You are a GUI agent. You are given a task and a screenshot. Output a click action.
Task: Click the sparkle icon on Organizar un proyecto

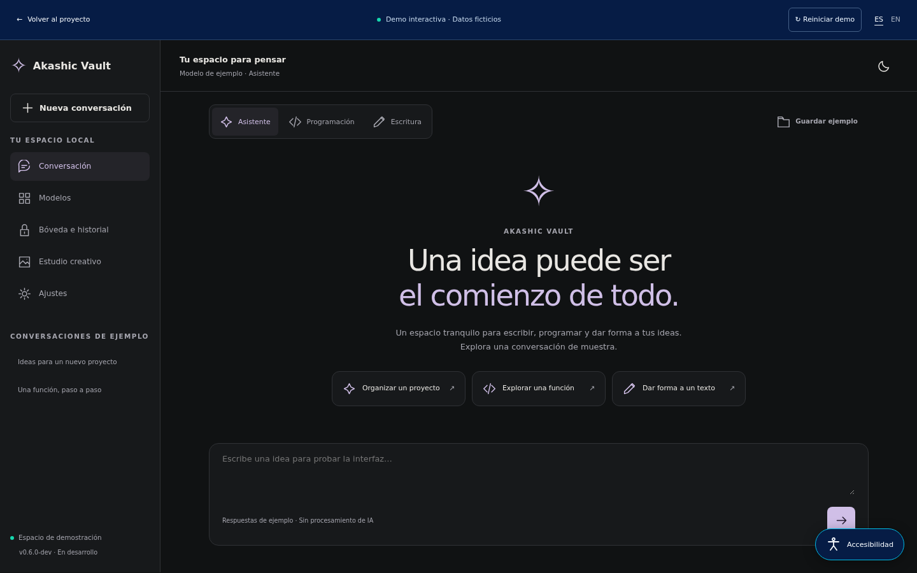click(x=349, y=388)
